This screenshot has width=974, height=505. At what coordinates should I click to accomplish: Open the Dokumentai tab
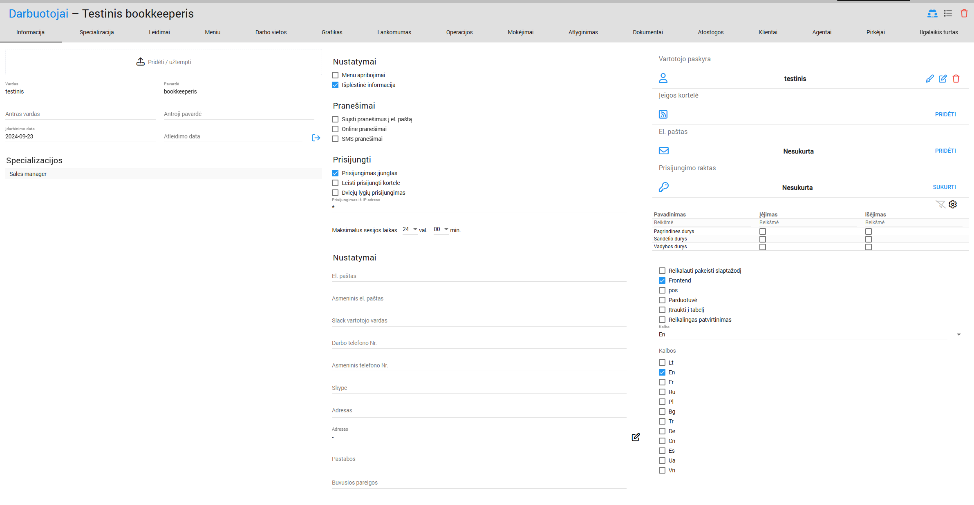(647, 32)
